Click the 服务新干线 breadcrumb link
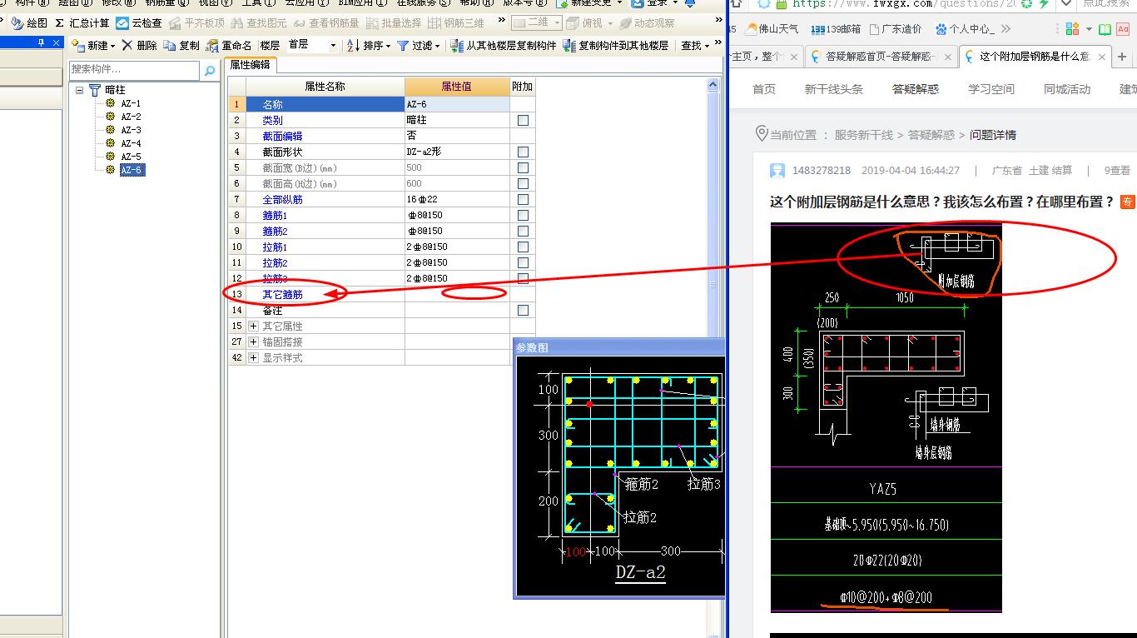The image size is (1137, 638). pyautogui.click(x=864, y=135)
